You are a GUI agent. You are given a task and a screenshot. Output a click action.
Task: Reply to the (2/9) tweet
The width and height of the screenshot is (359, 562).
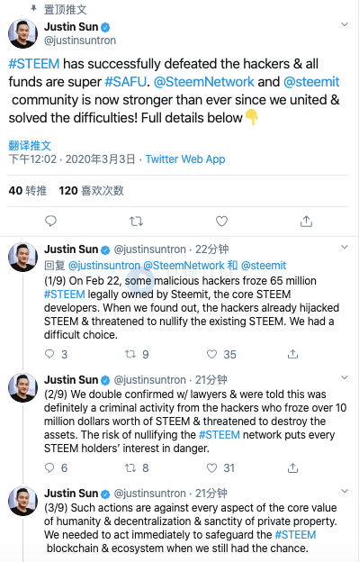49,467
